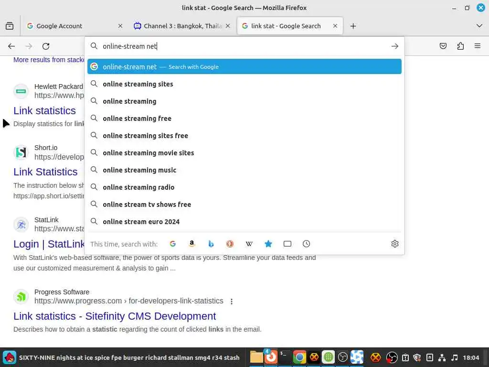Close the Google Account tab
489x367 pixels.
click(x=120, y=26)
